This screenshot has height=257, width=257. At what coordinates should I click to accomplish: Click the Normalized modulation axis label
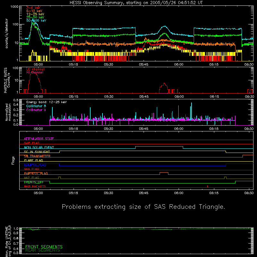tap(8, 112)
